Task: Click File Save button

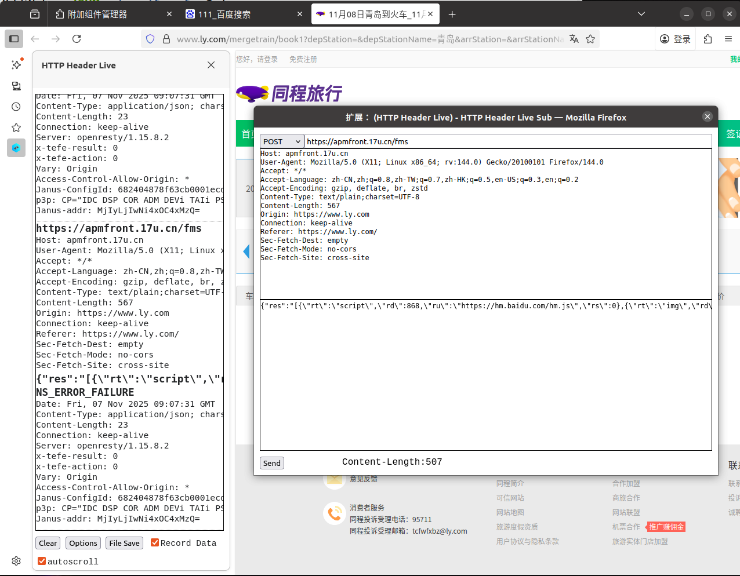Action: [x=125, y=543]
